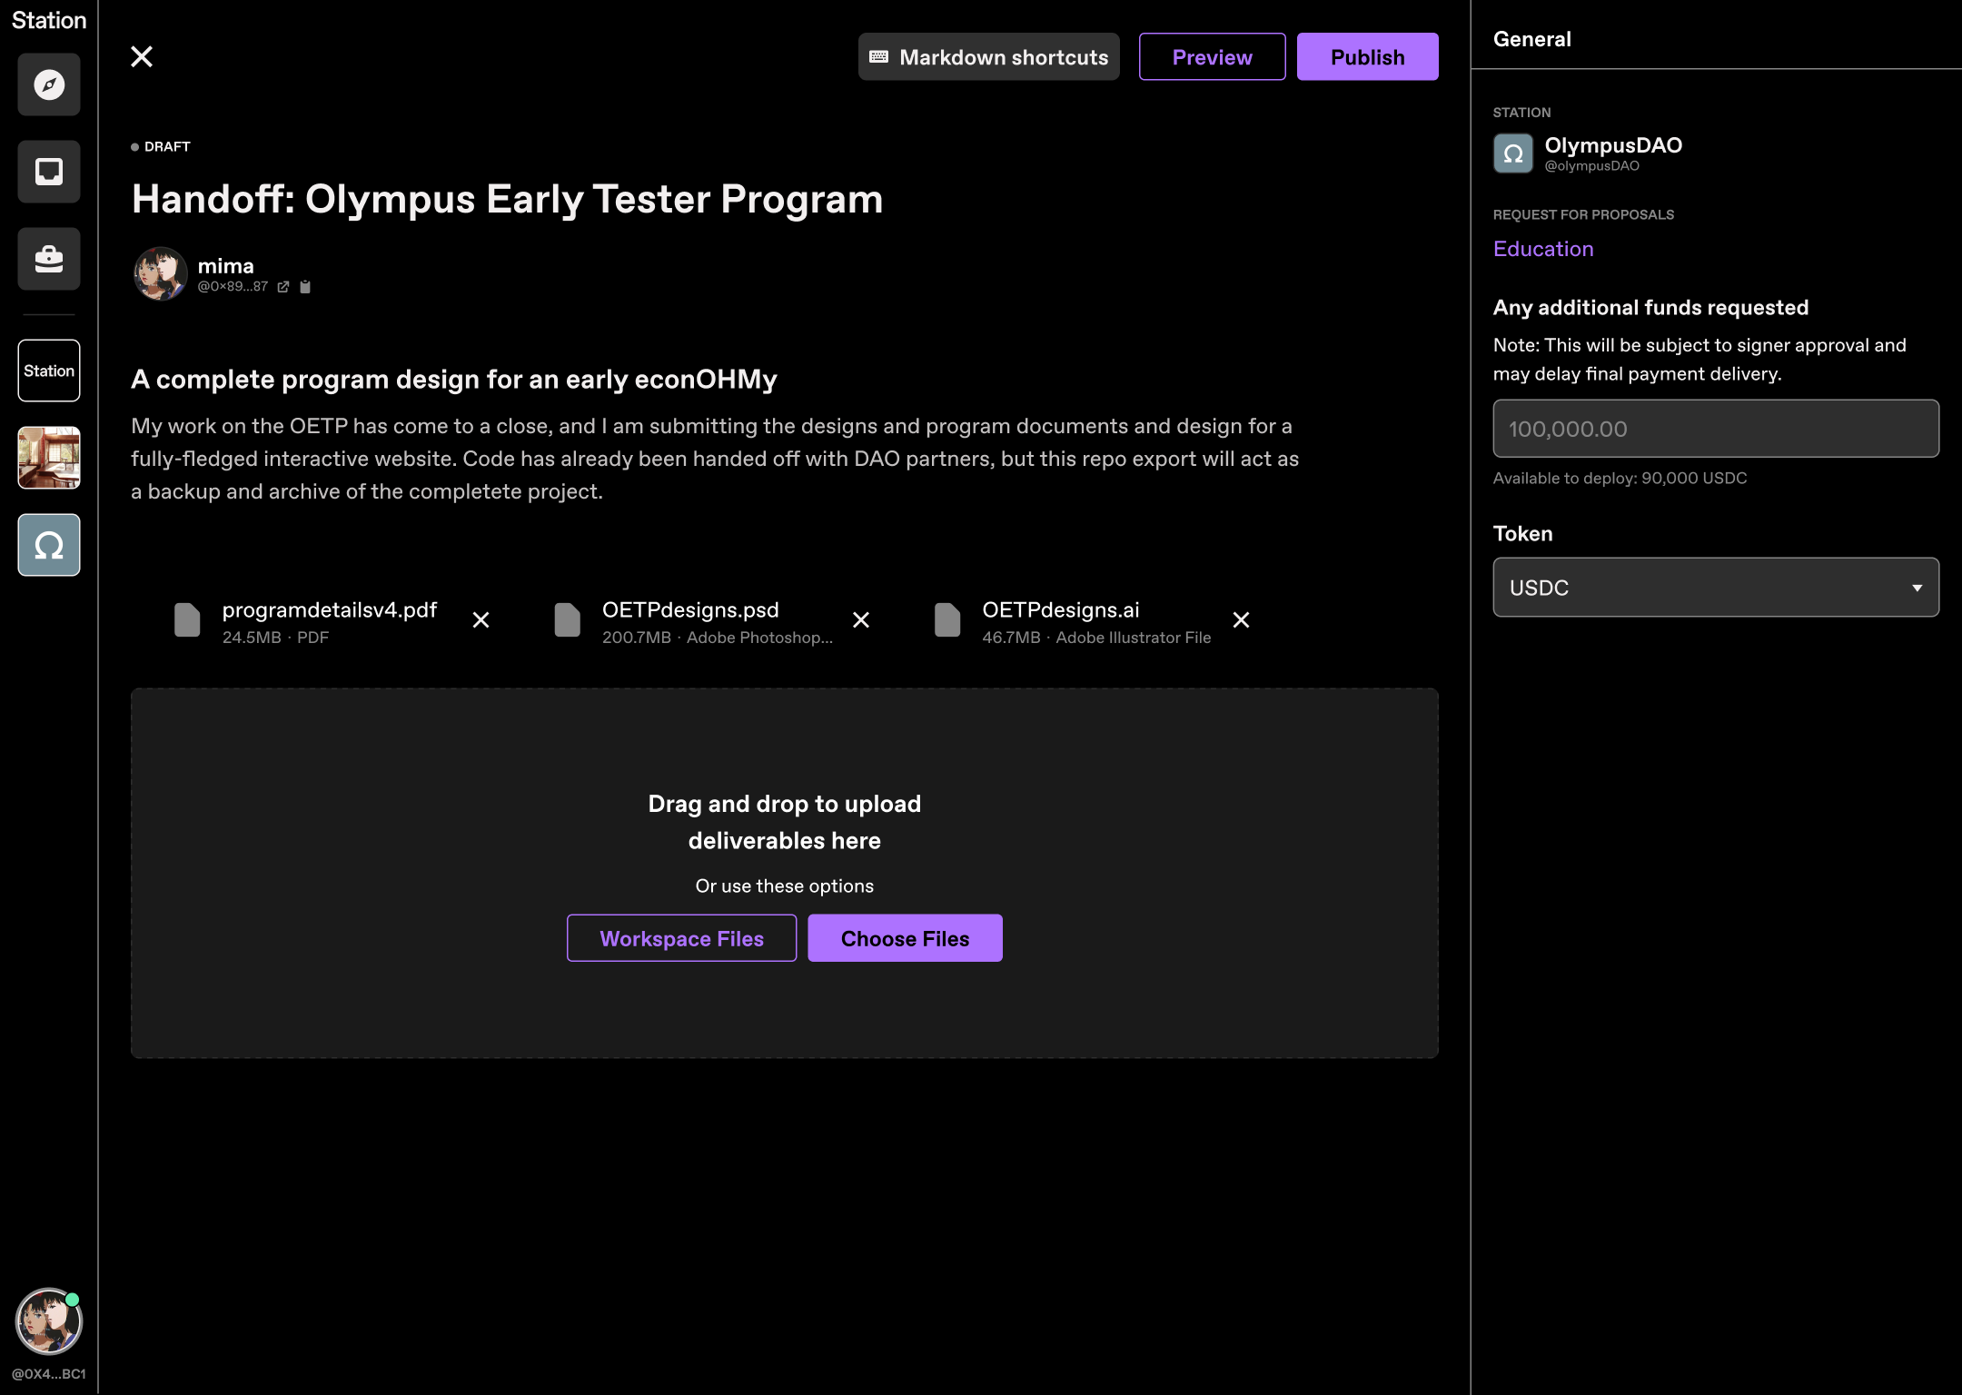1962x1395 pixels.
Task: Expand the USDC token dropdown
Action: (1716, 588)
